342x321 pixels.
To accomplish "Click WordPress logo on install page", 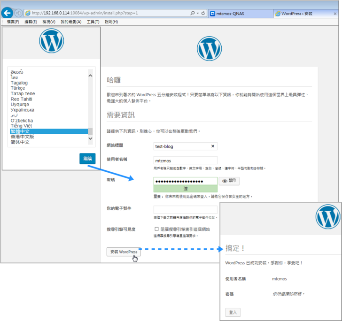I will point(209,48).
